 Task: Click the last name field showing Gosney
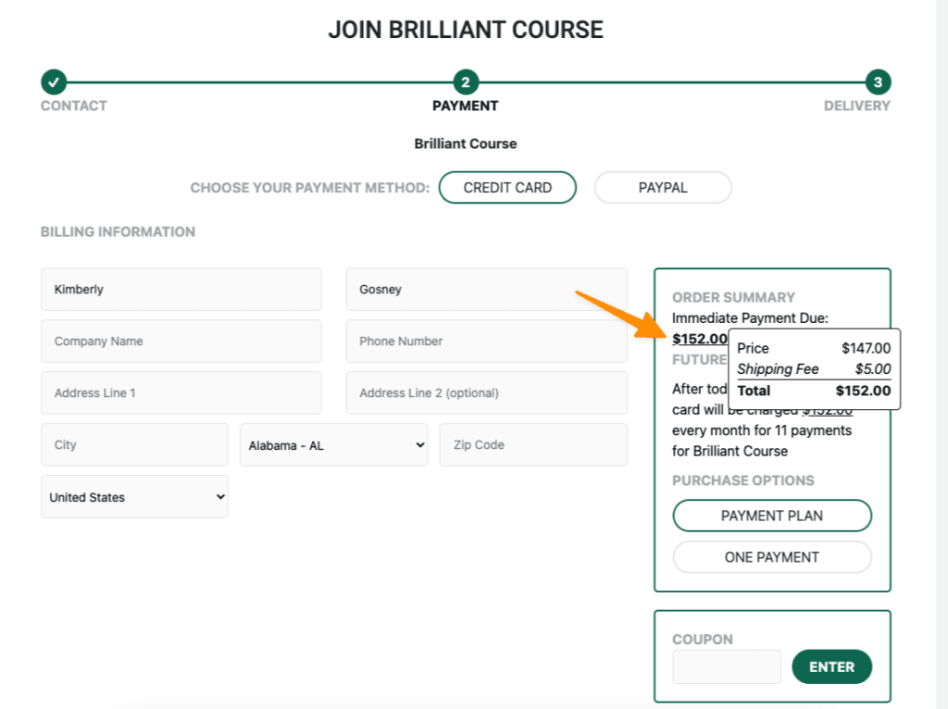[x=486, y=289]
